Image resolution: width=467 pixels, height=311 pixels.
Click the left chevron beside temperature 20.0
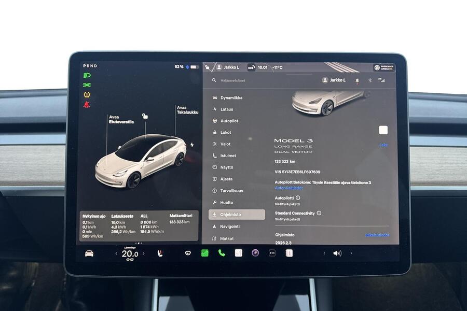click(x=117, y=255)
